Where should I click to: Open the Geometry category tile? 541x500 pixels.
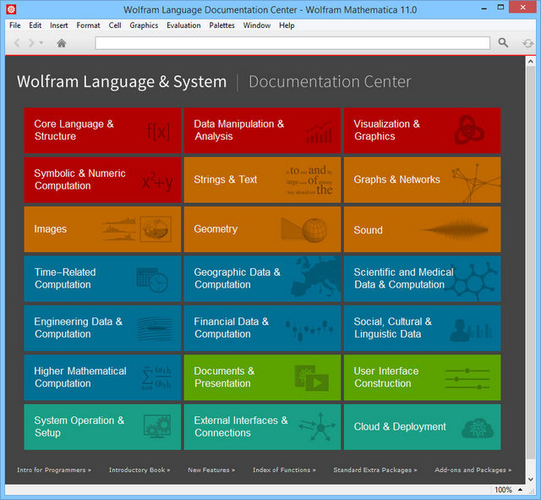(262, 229)
